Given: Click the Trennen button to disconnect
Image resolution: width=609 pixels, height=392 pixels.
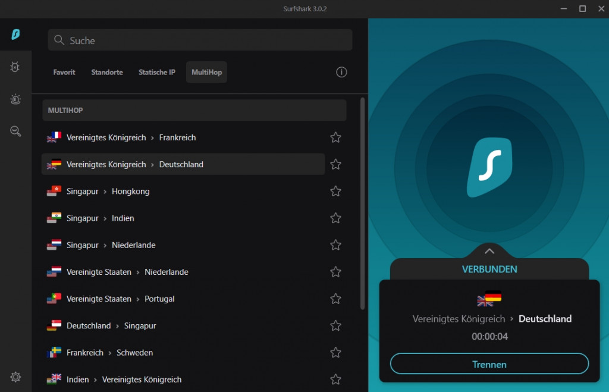Looking at the screenshot, I should tap(489, 363).
